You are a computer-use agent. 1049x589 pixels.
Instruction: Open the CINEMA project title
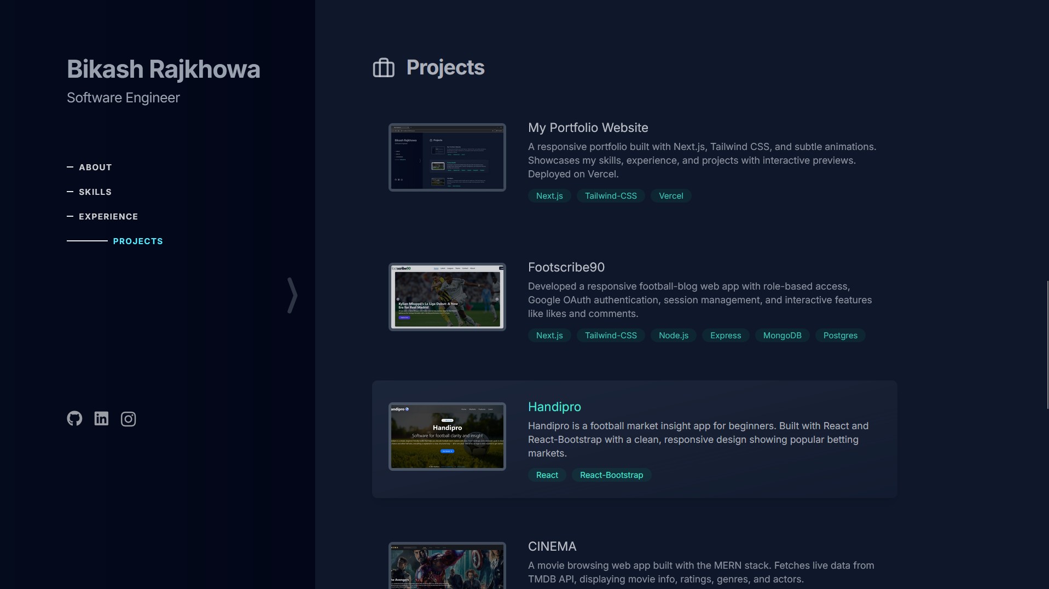pos(552,546)
